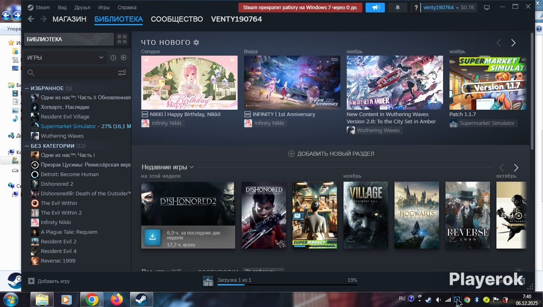This screenshot has height=307, width=543.
Task: Collapse the ИЗБРАННОЕ category
Action: (27, 88)
